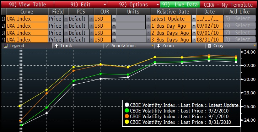The image size is (258, 132).
Task: Open 1 Bus Day Ago dropdown
Action: click(194, 26)
